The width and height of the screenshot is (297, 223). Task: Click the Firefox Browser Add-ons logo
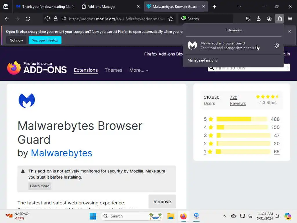(x=37, y=68)
